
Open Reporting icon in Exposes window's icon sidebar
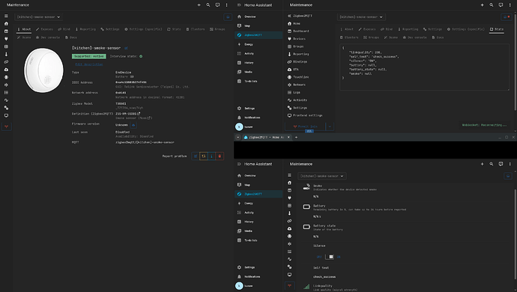pyautogui.click(x=289, y=213)
